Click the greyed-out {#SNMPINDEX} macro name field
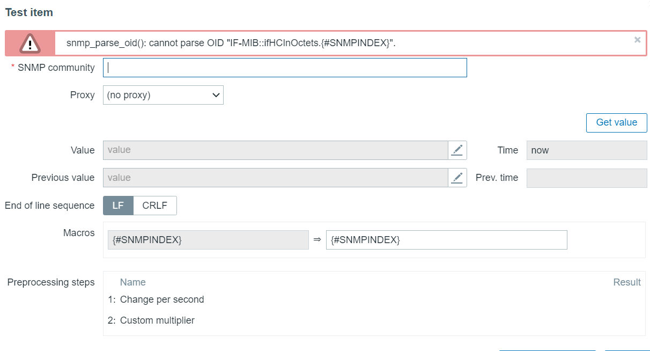The image size is (650, 351). tap(208, 240)
